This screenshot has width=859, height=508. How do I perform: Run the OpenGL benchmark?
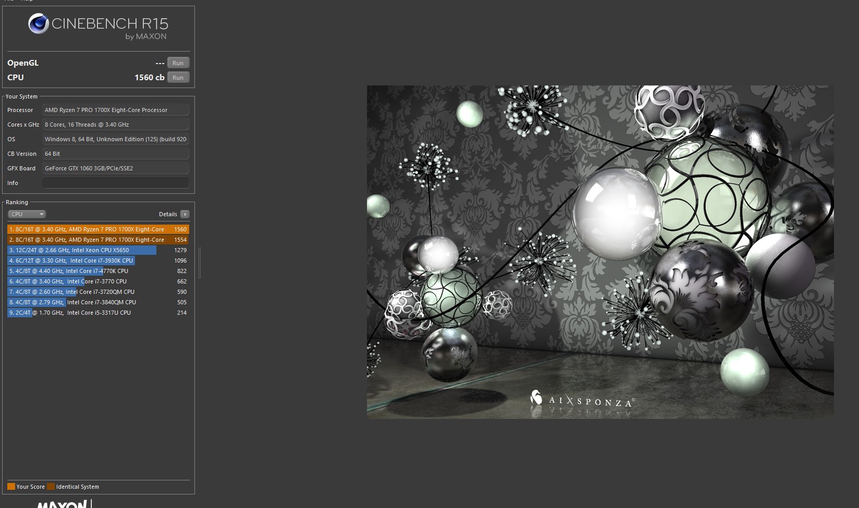click(178, 63)
